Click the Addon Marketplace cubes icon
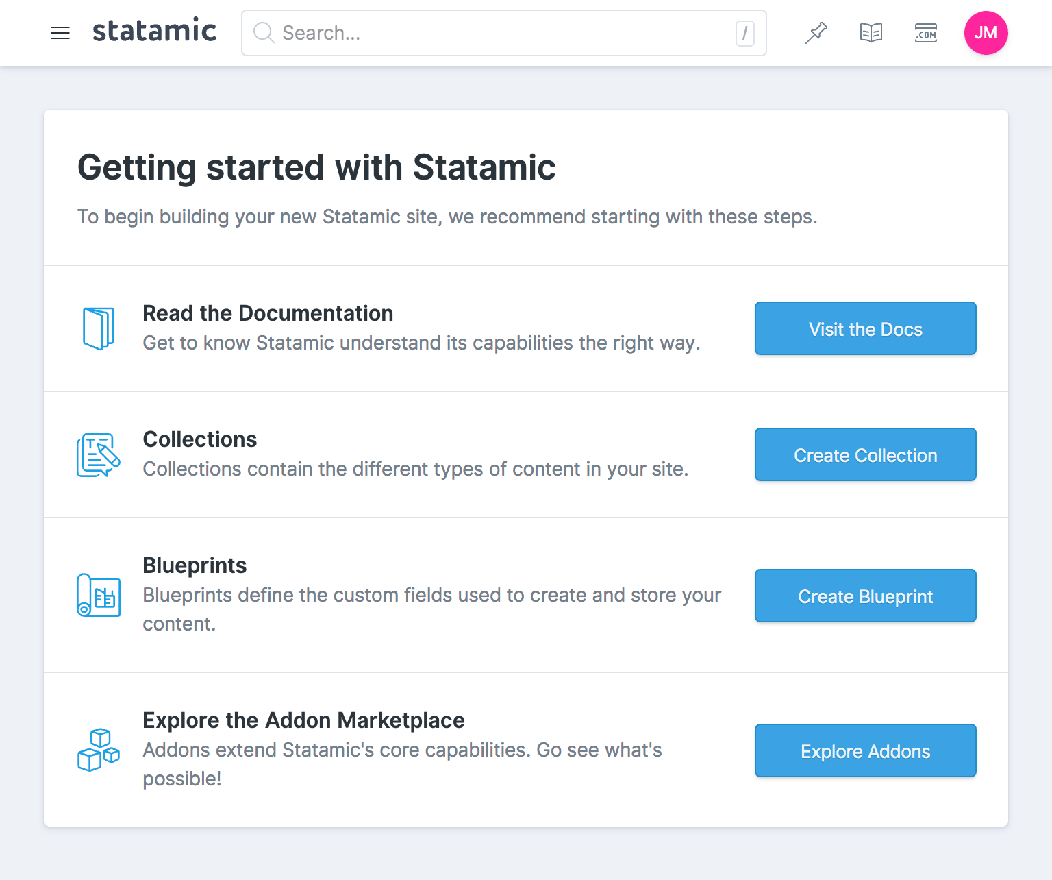This screenshot has height=880, width=1052. (x=99, y=750)
